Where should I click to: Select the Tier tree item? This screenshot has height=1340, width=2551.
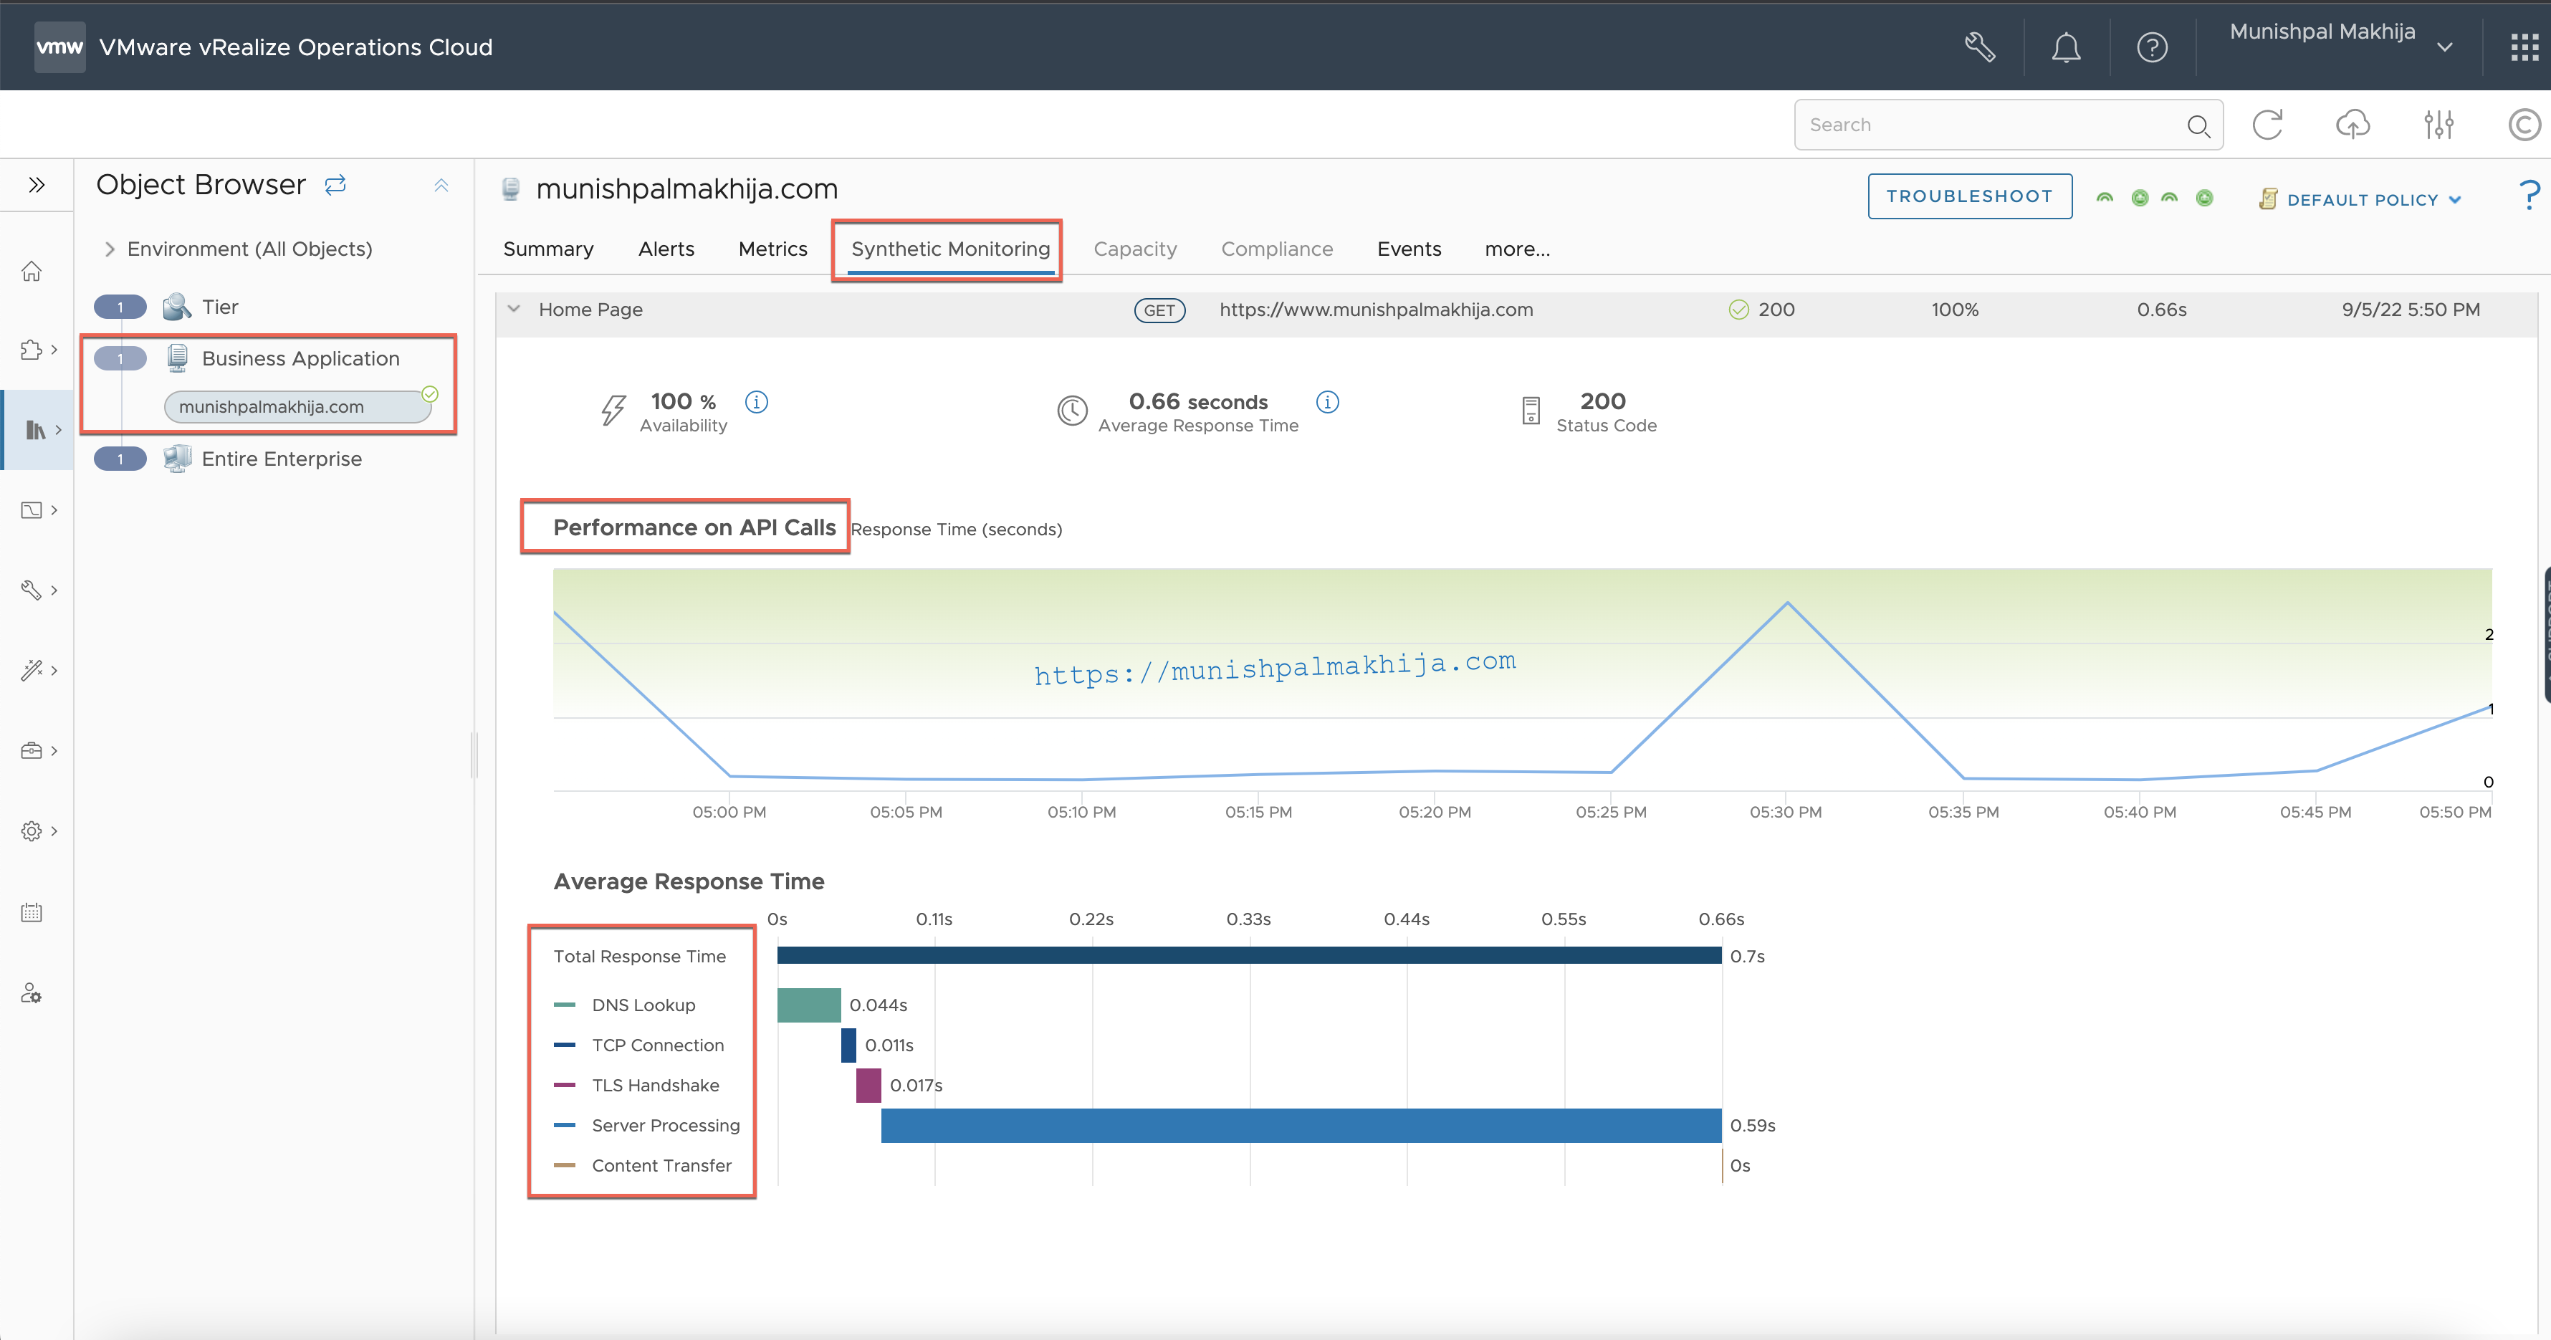pyautogui.click(x=220, y=307)
